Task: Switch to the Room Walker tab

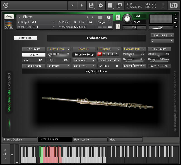Action: 90,140
